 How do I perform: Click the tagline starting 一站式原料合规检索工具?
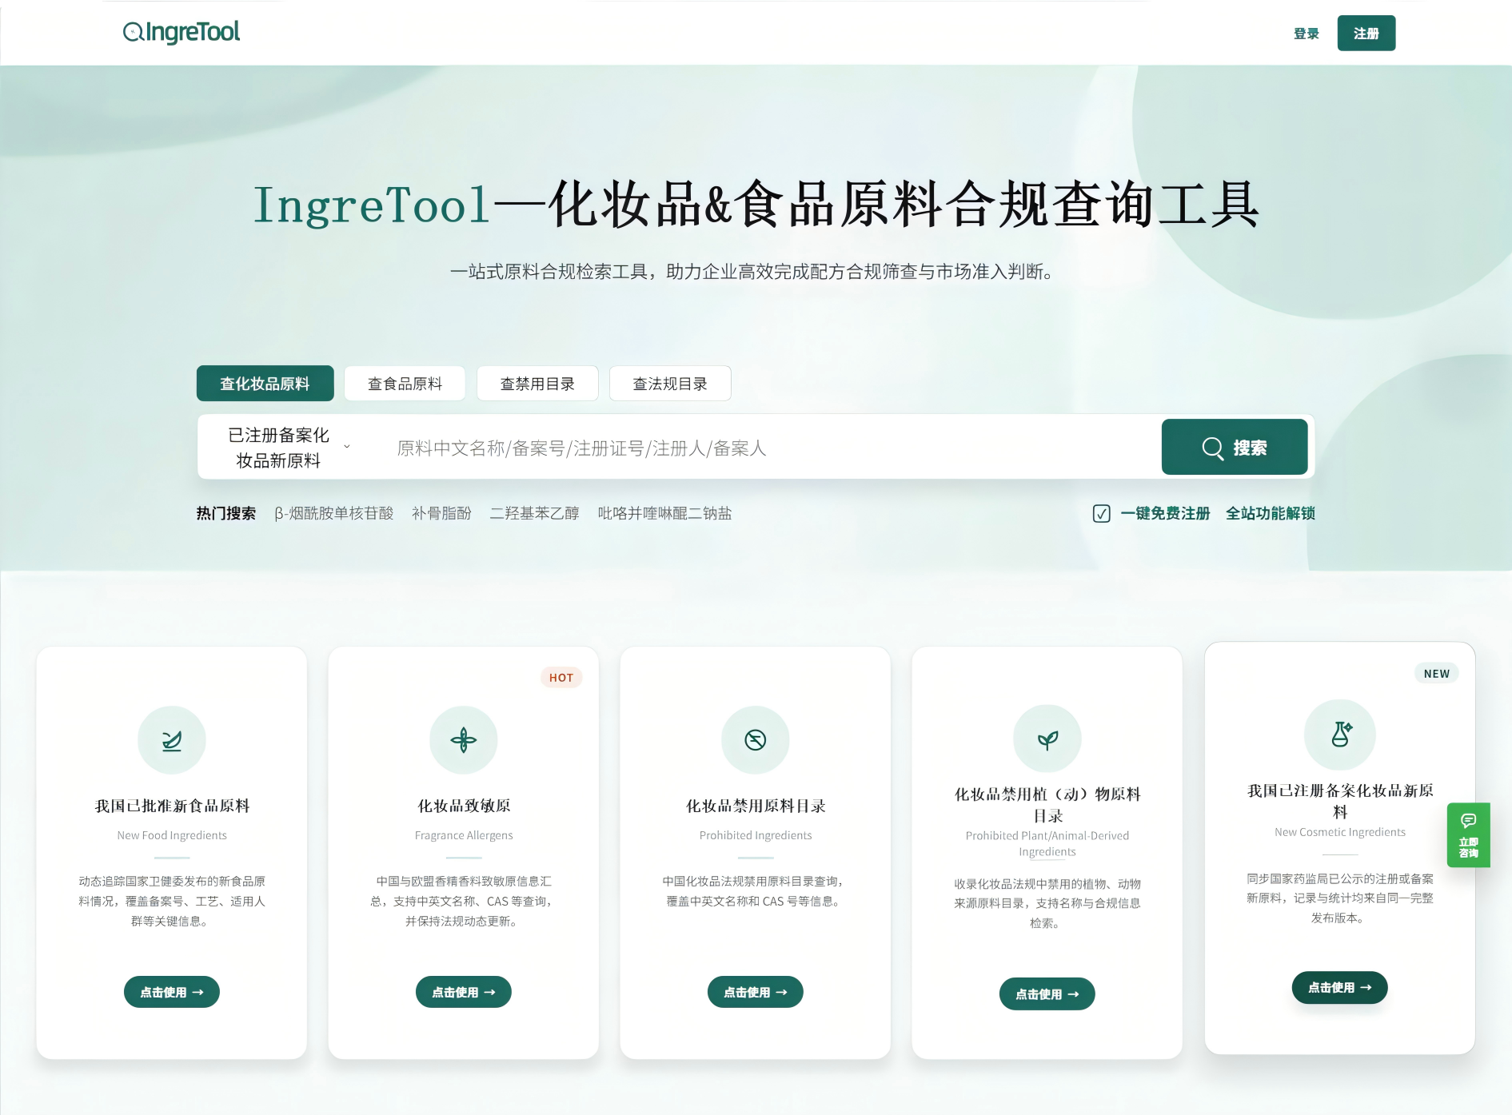tap(752, 272)
